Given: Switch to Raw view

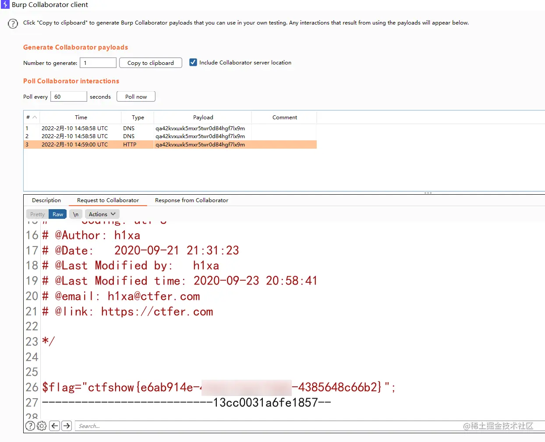Looking at the screenshot, I should [58, 214].
